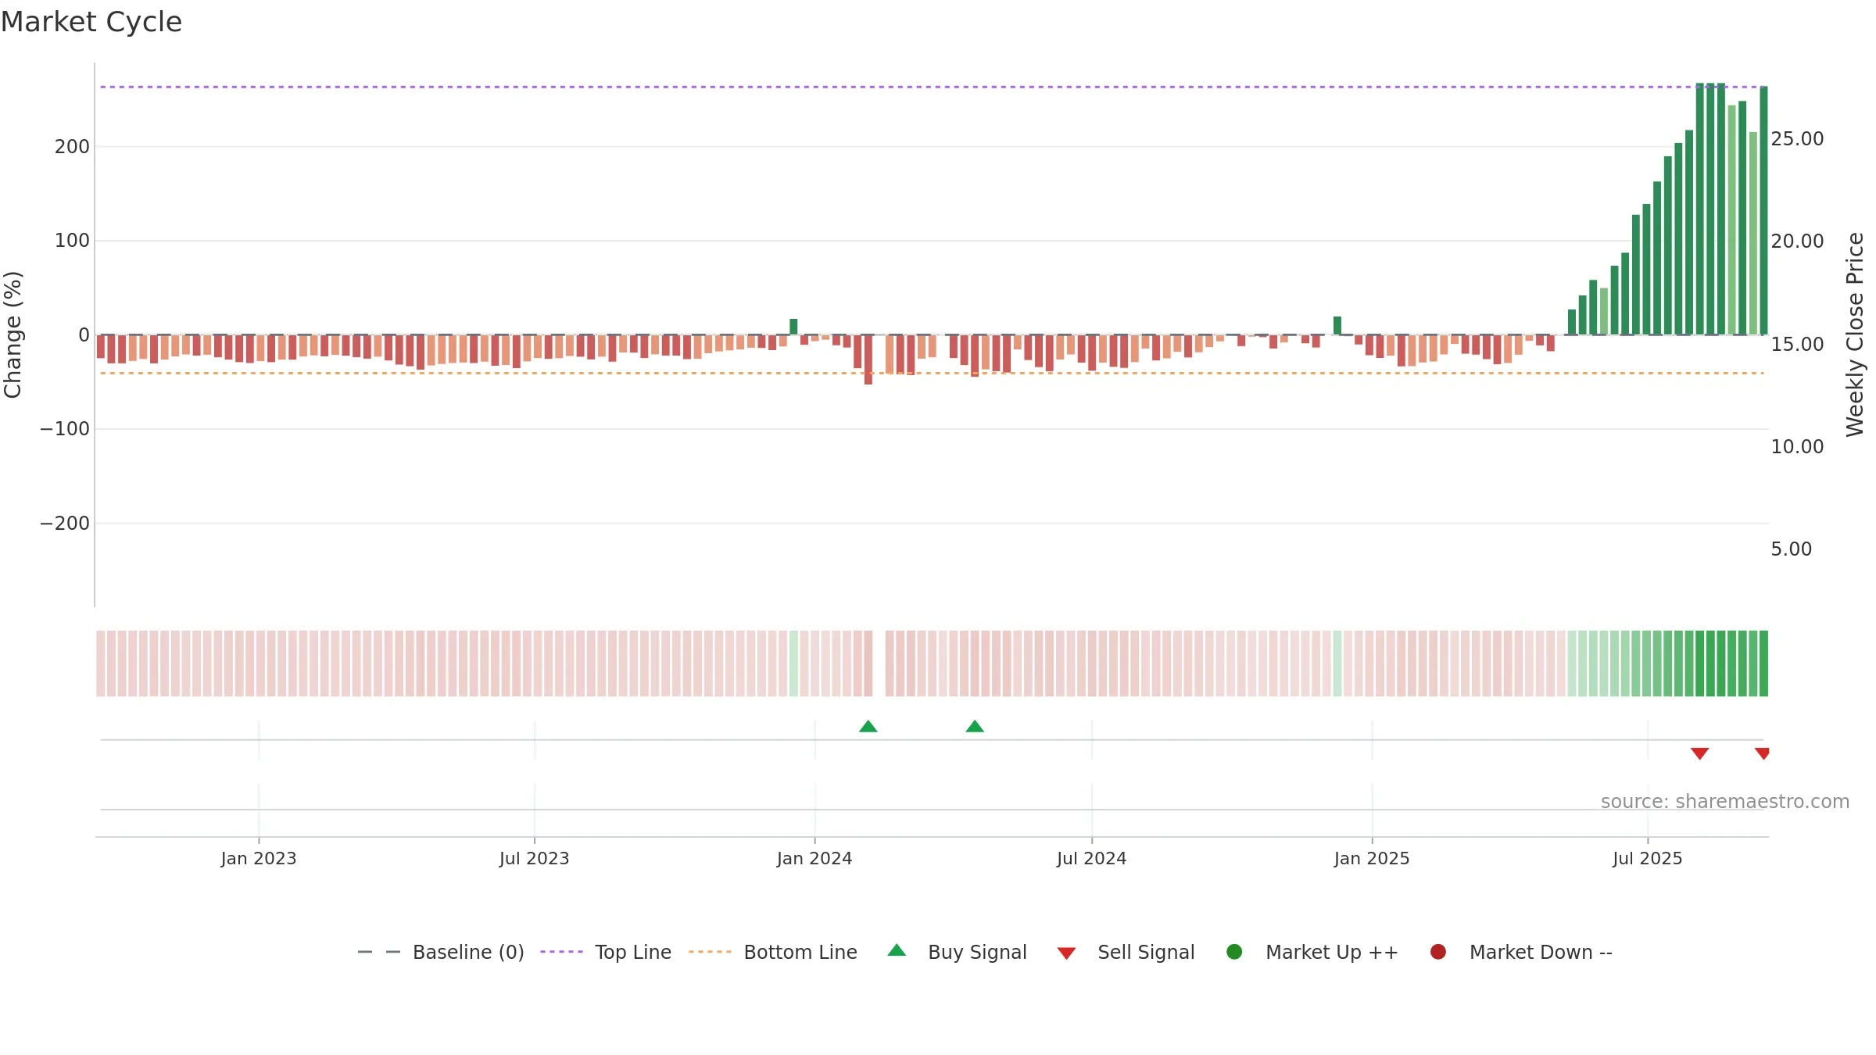Image resolution: width=1876 pixels, height=1055 pixels.
Task: Toggle the Buy Signal legend label
Action: pos(977,953)
